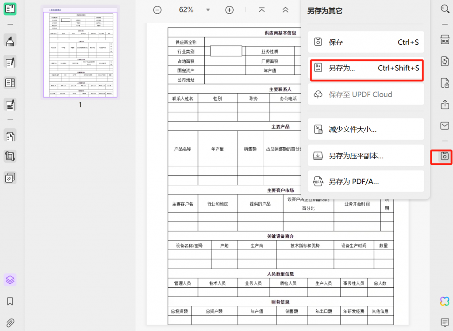Click the 事务性人员 header cell
Screen dimensions: 453x331
(x=354, y=283)
